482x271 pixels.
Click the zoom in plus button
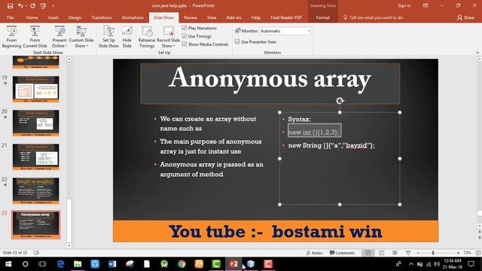(x=458, y=253)
